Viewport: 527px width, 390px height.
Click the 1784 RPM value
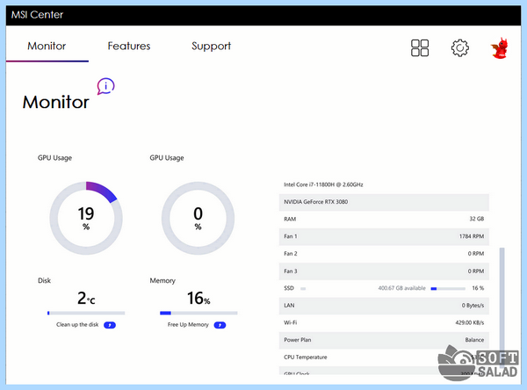[x=472, y=236]
